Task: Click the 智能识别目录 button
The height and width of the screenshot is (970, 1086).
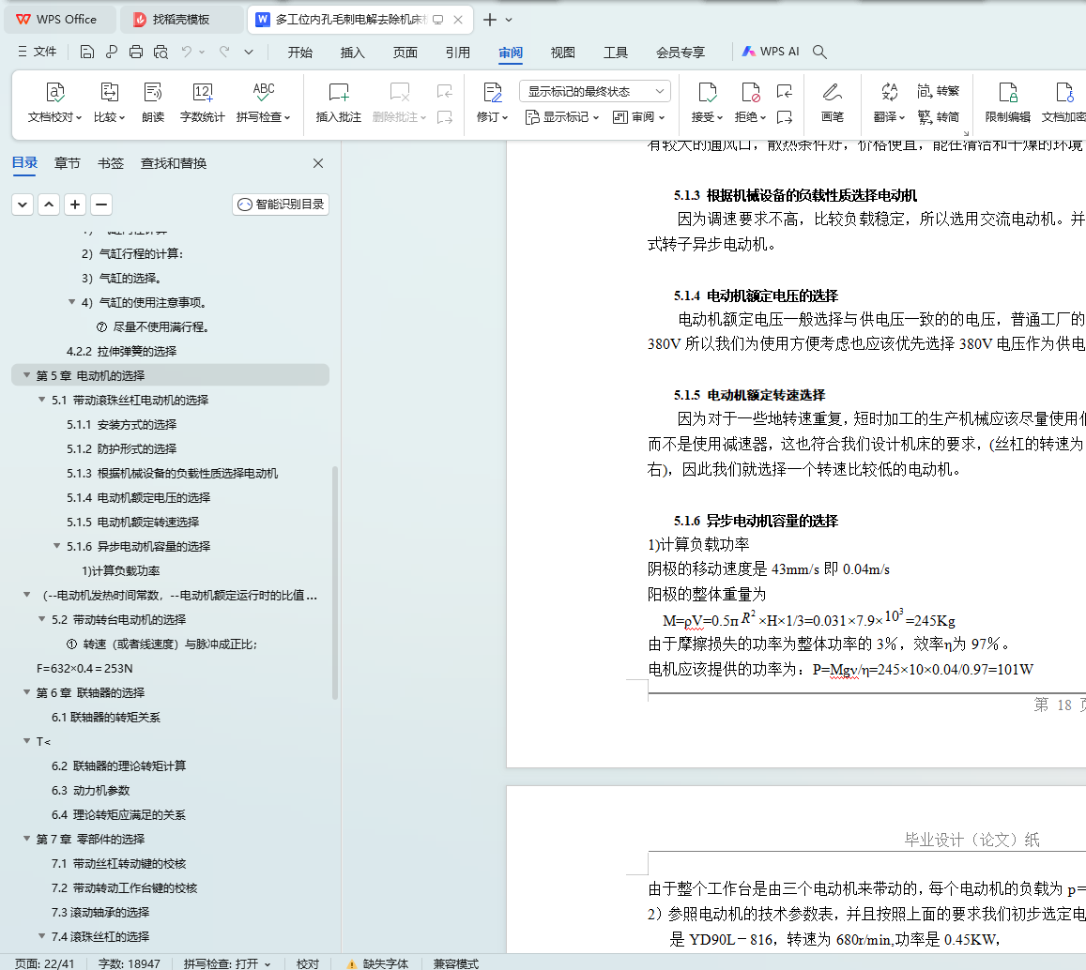Action: point(281,205)
